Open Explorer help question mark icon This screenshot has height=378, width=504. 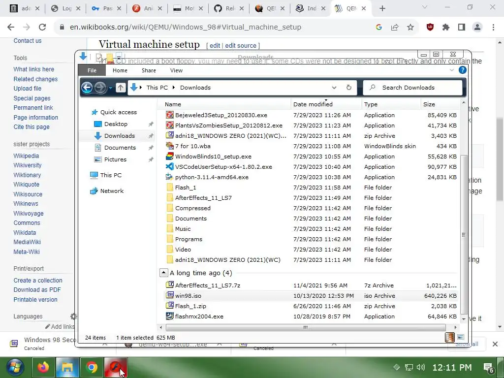click(462, 70)
